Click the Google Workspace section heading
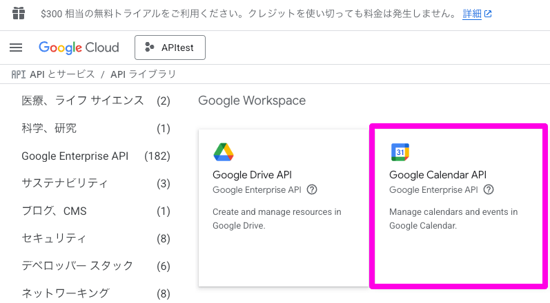The width and height of the screenshot is (550, 303). 252,101
